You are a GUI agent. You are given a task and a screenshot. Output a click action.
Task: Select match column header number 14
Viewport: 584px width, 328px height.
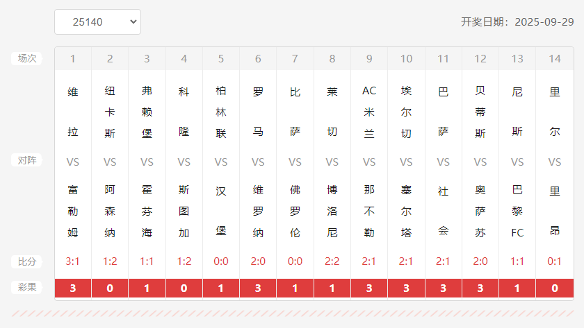(x=554, y=59)
